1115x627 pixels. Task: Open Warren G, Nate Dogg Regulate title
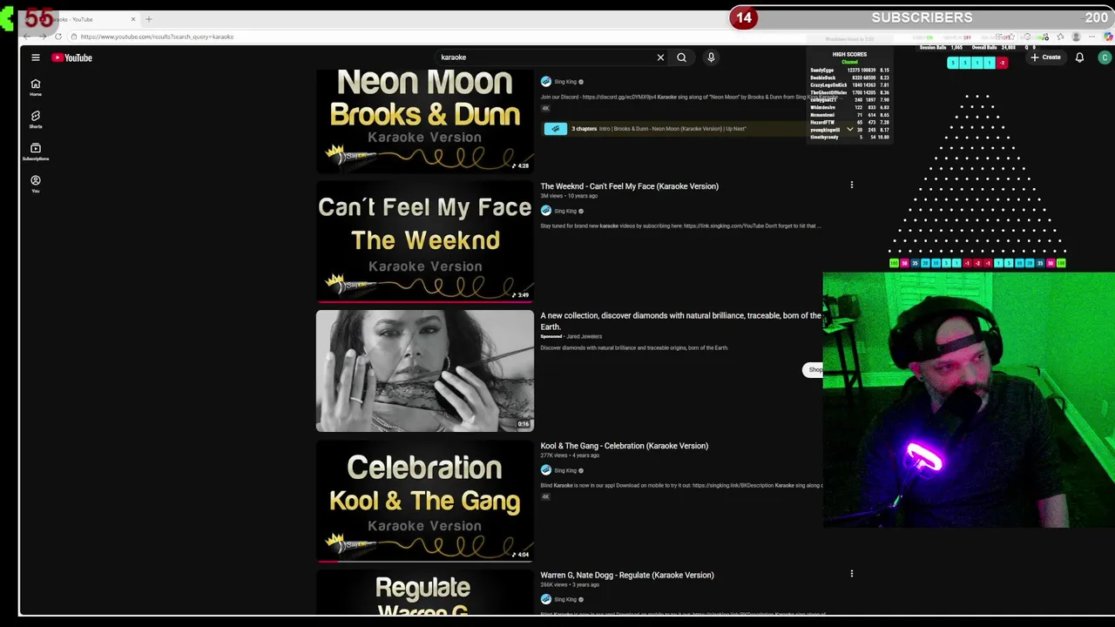[626, 575]
